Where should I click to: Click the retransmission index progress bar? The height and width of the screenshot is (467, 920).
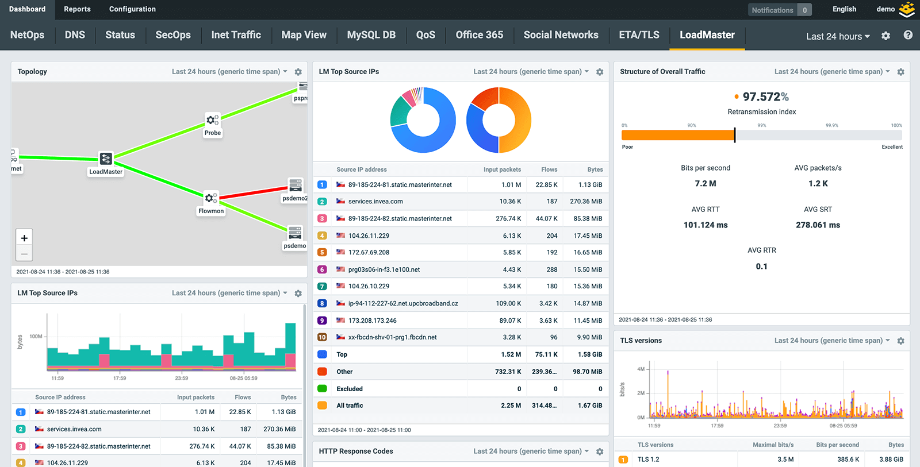pos(761,136)
